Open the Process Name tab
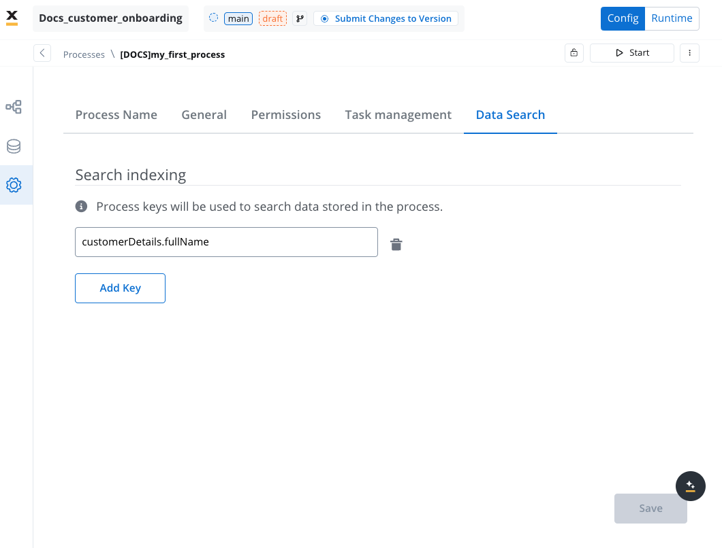Viewport: 722px width, 548px height. point(116,115)
